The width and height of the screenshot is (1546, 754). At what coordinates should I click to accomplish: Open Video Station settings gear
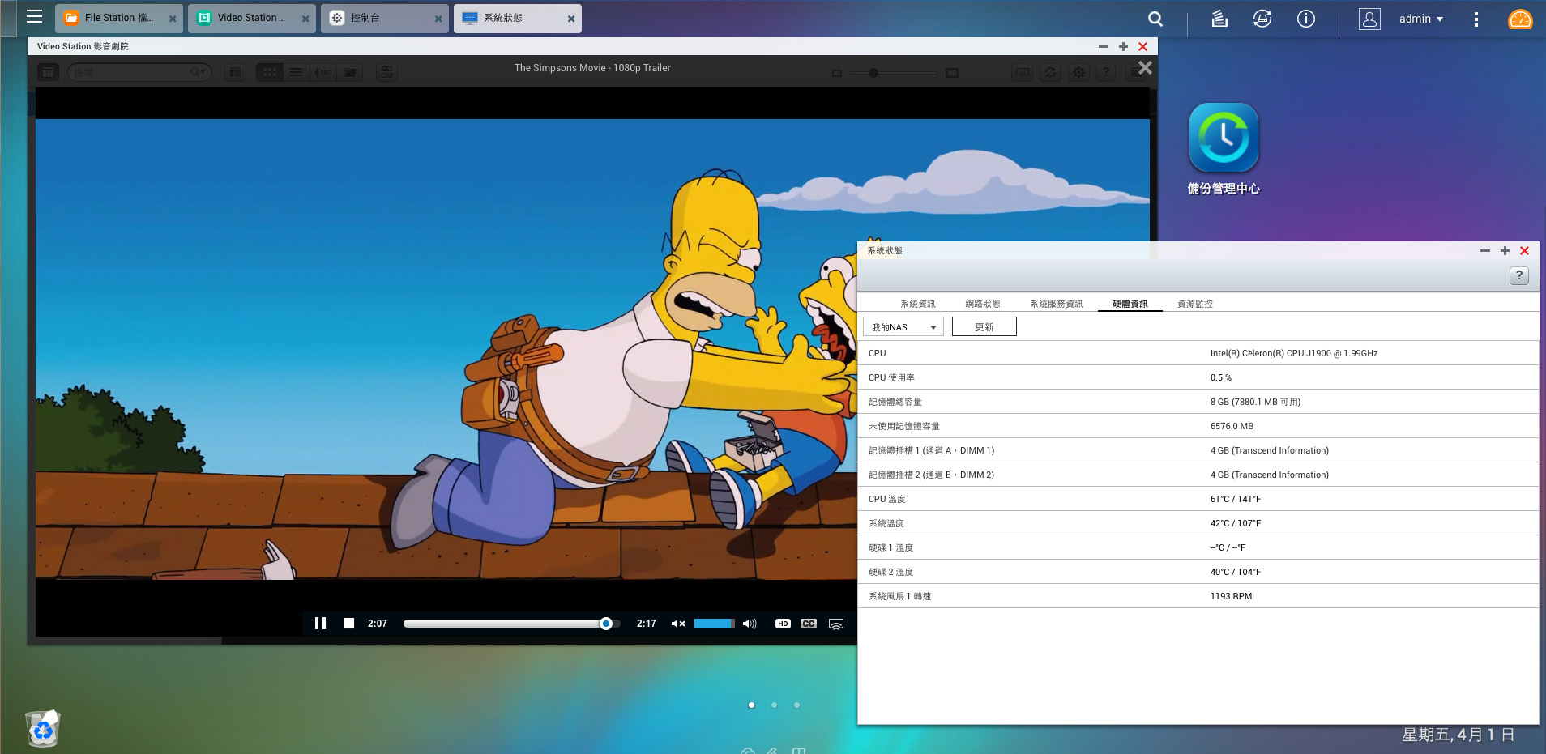(x=1078, y=72)
